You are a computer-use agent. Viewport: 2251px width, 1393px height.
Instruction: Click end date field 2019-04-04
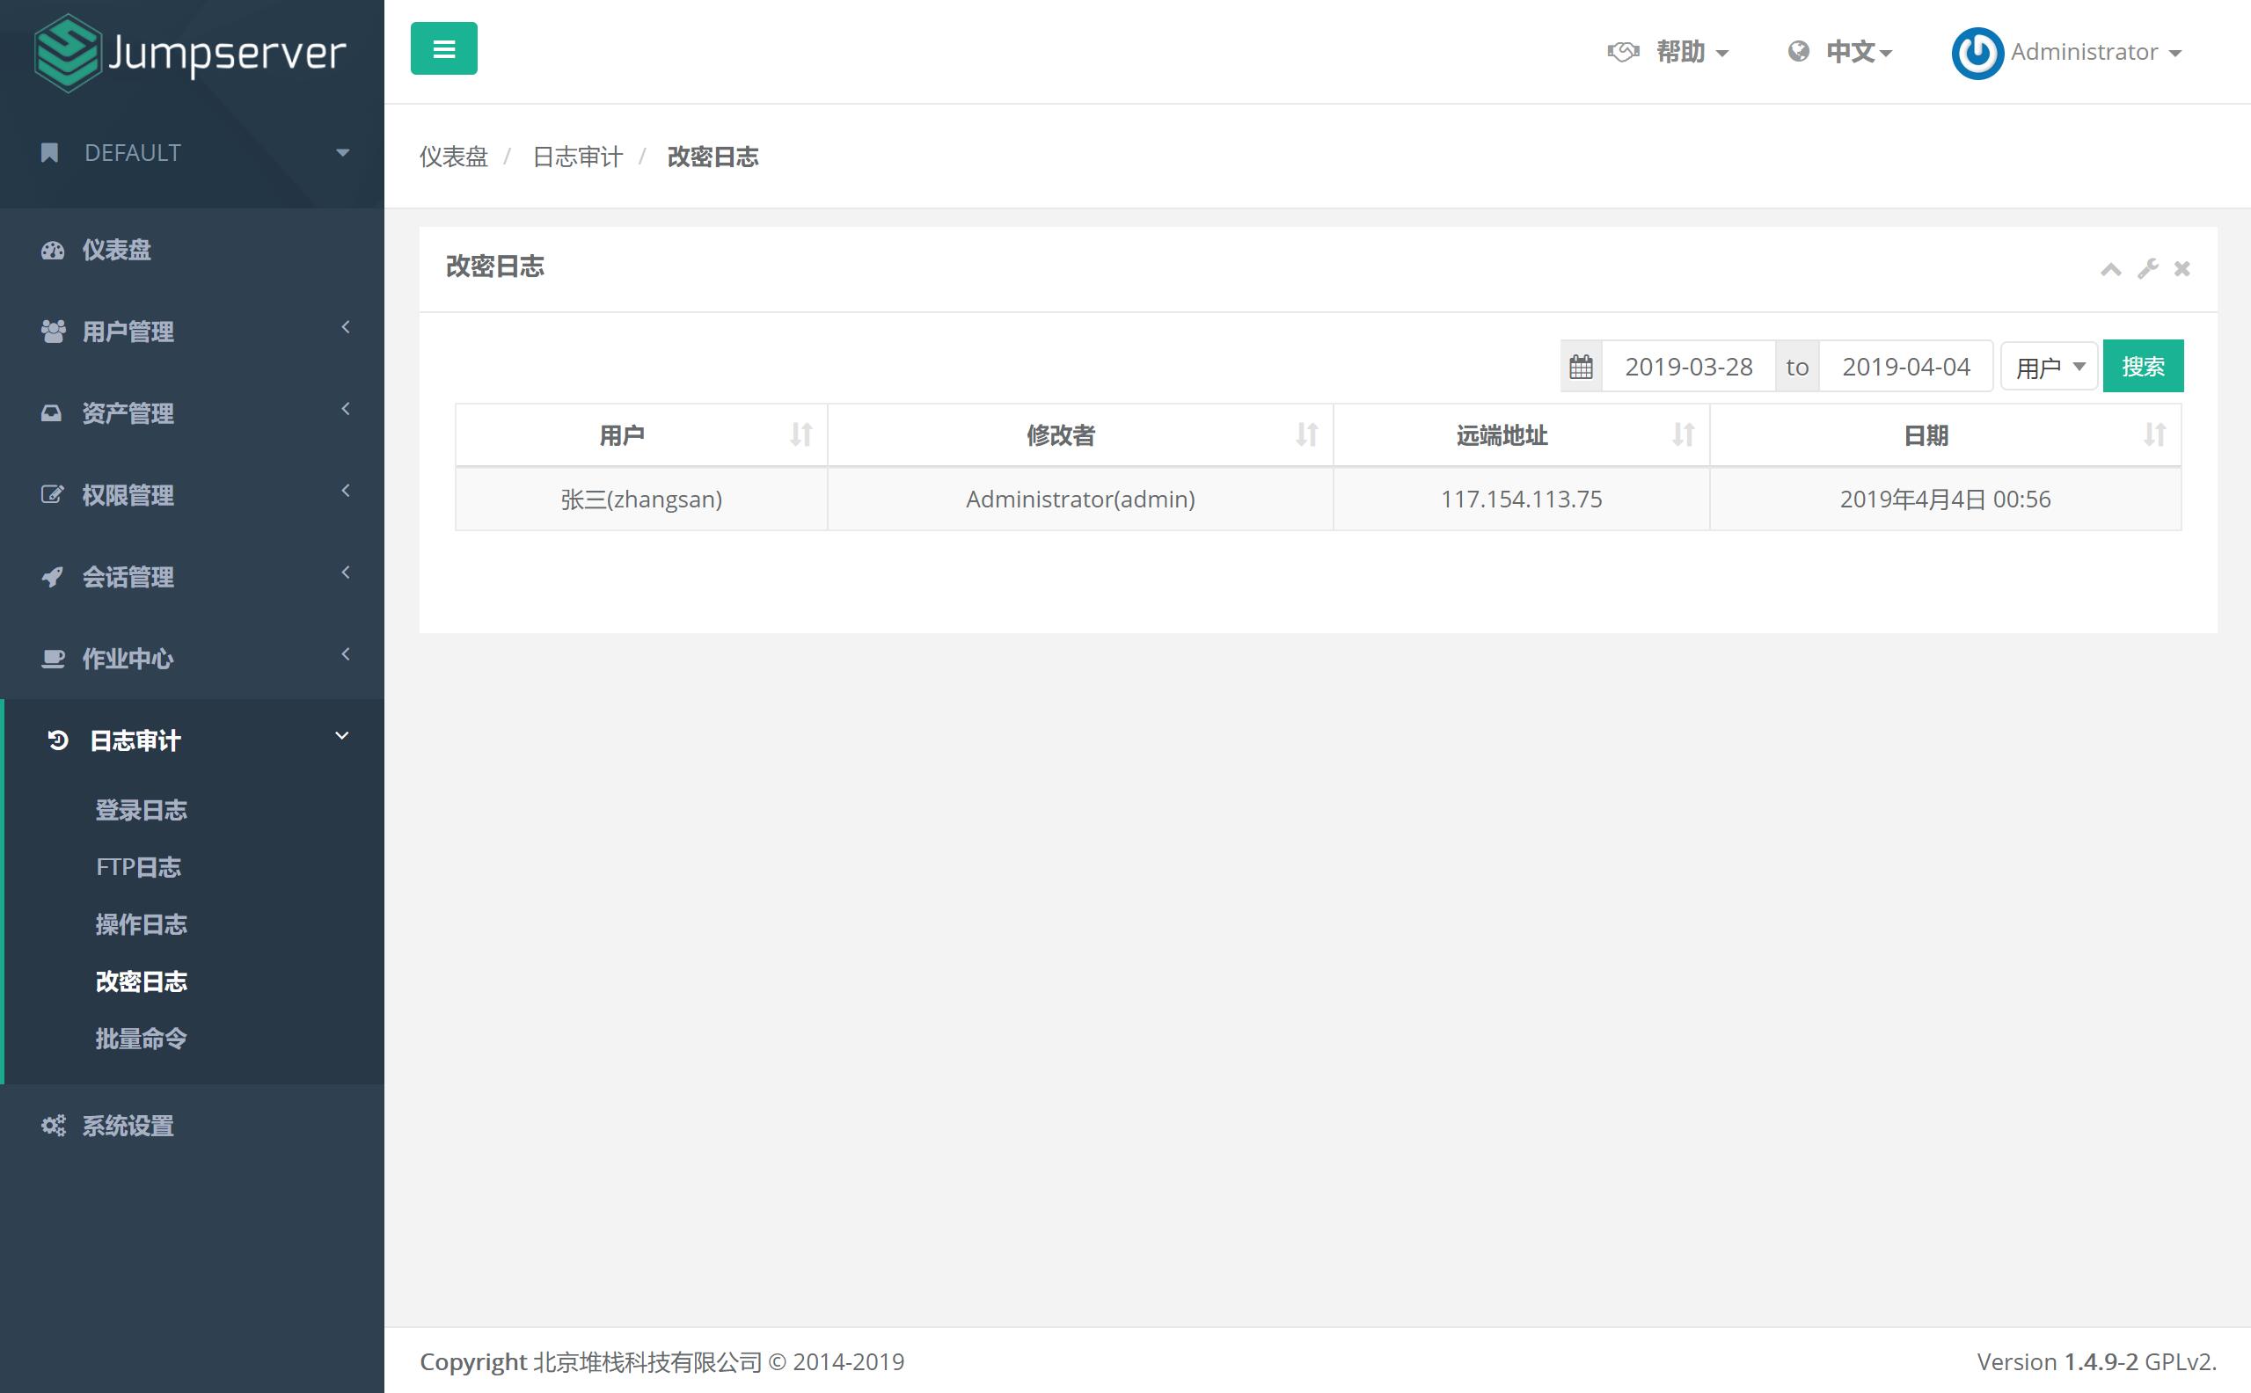tap(1905, 367)
